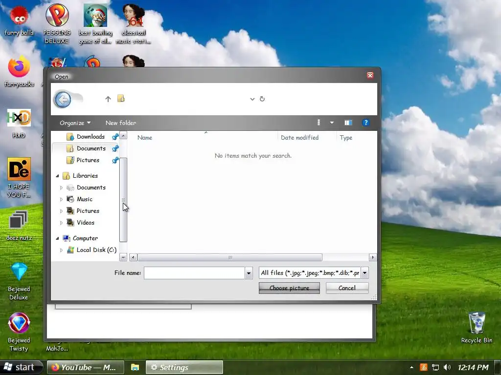Open the view options dropdown arrow

click(332, 123)
